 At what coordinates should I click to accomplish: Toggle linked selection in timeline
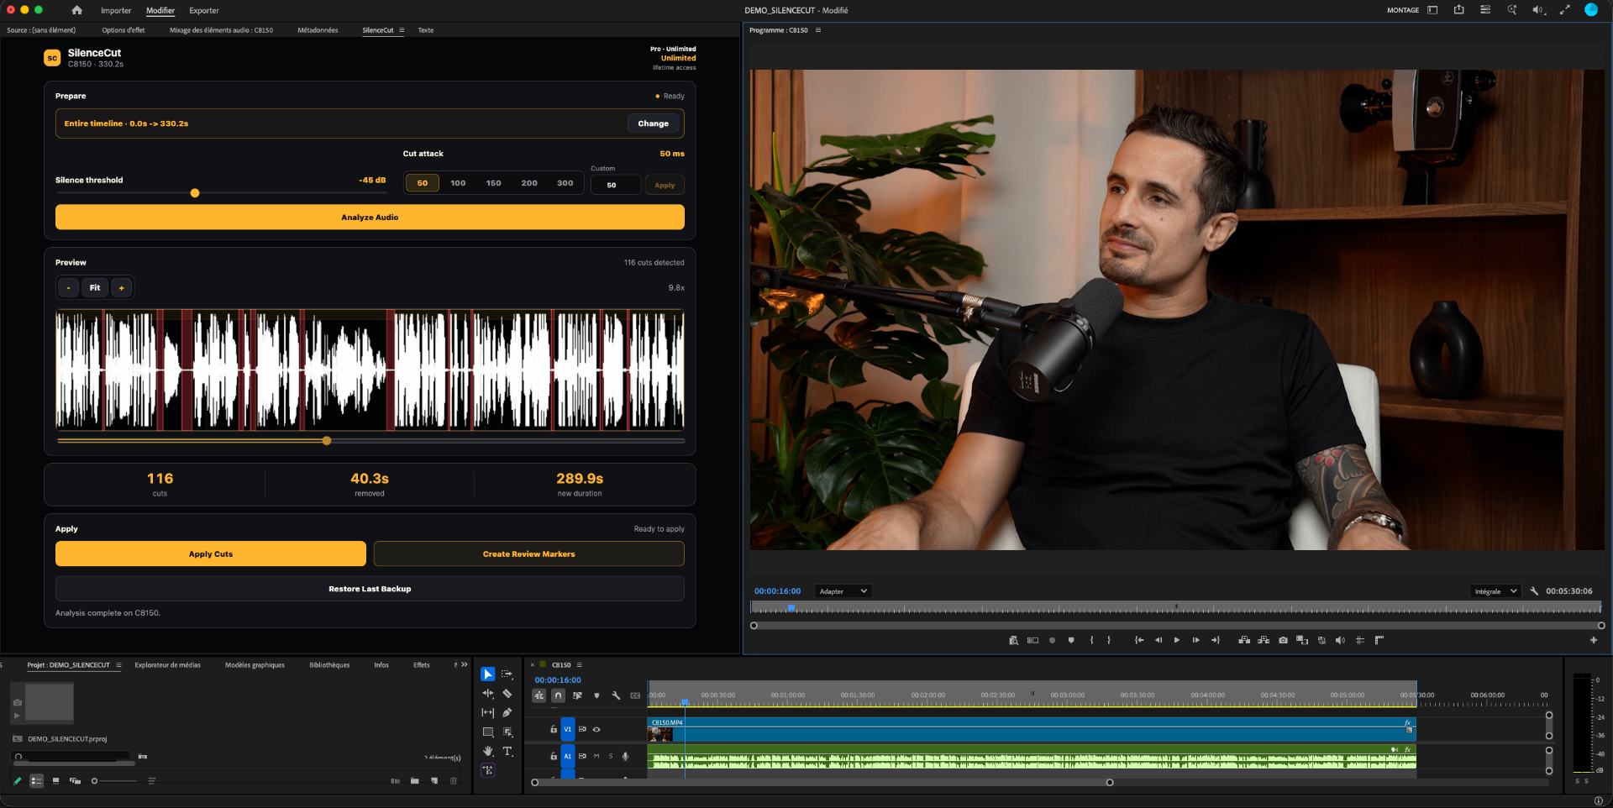point(577,695)
